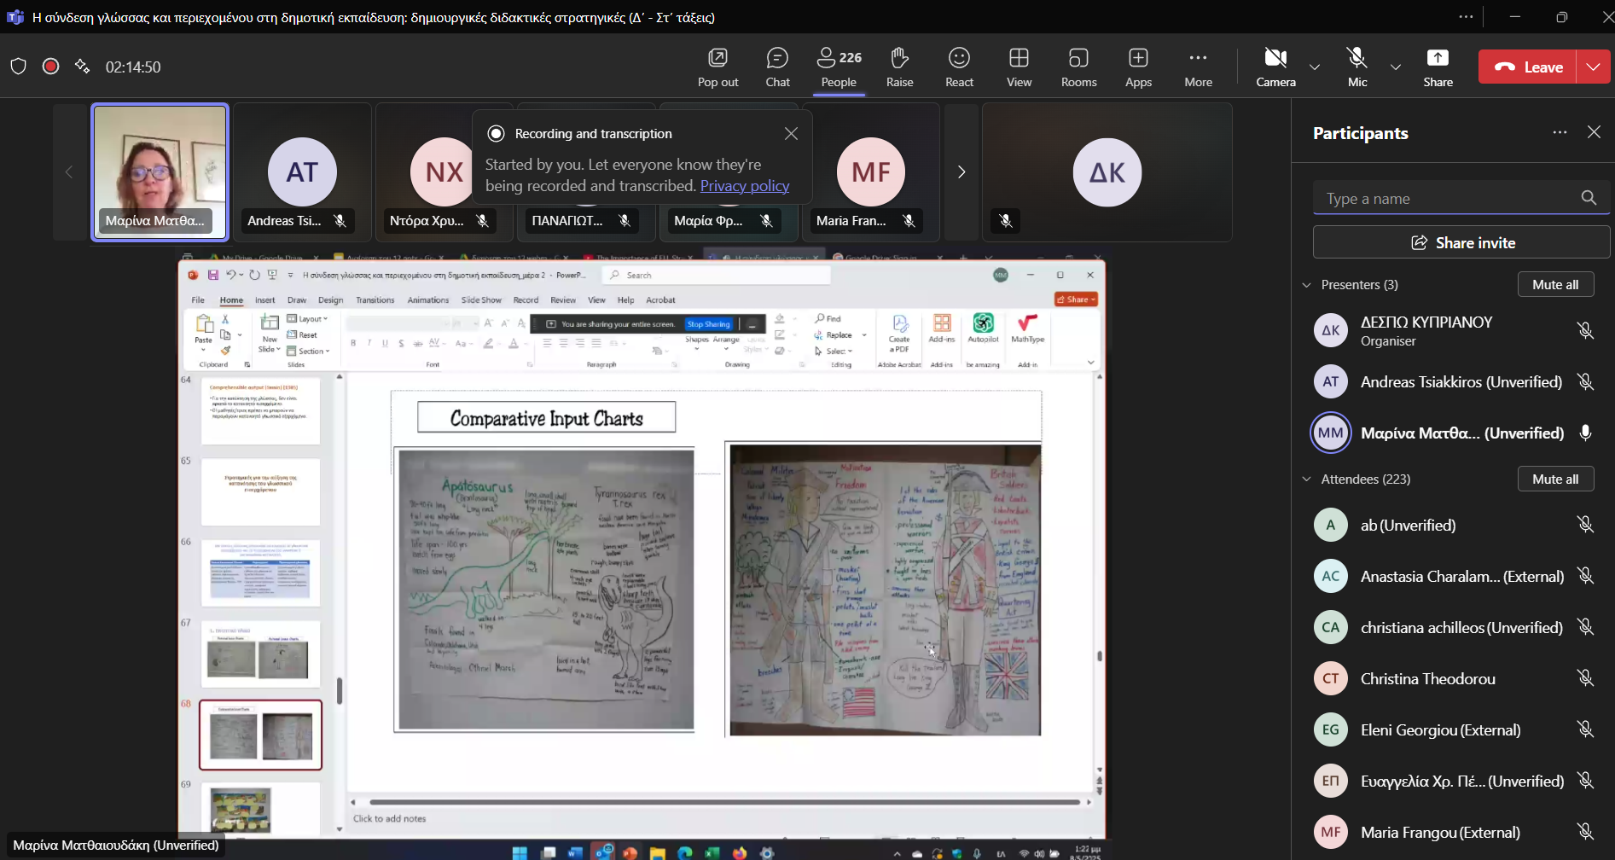
Task: Open breakout Rooms
Action: 1078,67
